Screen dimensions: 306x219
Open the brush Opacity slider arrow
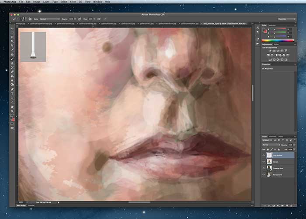pyautogui.click(x=75, y=19)
